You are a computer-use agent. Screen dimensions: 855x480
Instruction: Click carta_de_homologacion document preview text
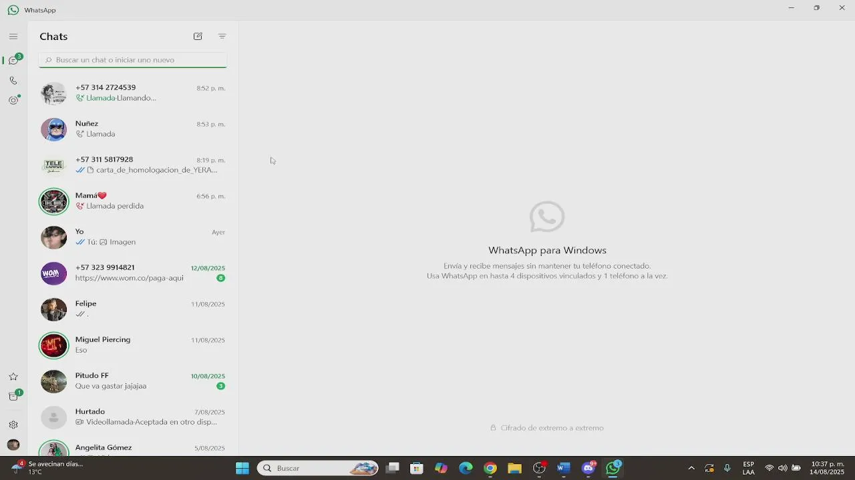[x=156, y=170]
